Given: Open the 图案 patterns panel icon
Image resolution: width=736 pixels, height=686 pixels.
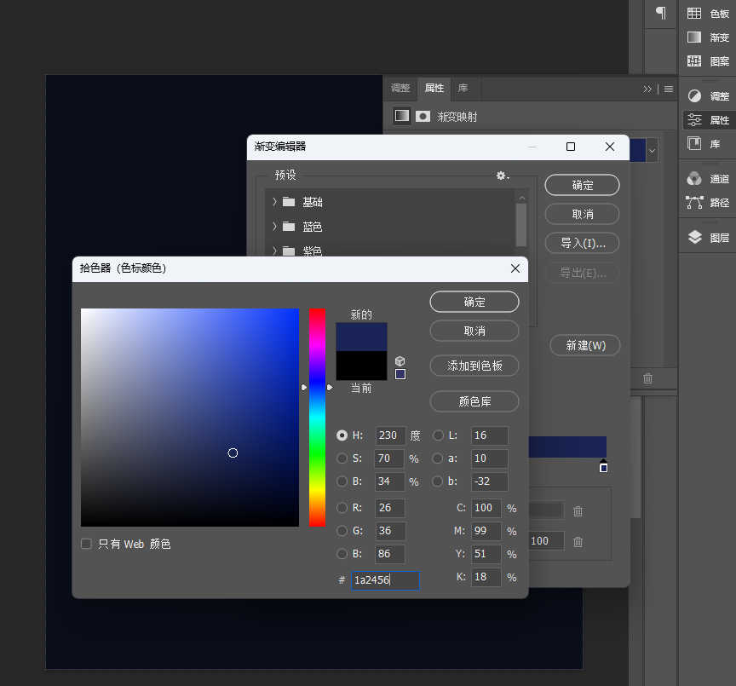Looking at the screenshot, I should pyautogui.click(x=693, y=61).
